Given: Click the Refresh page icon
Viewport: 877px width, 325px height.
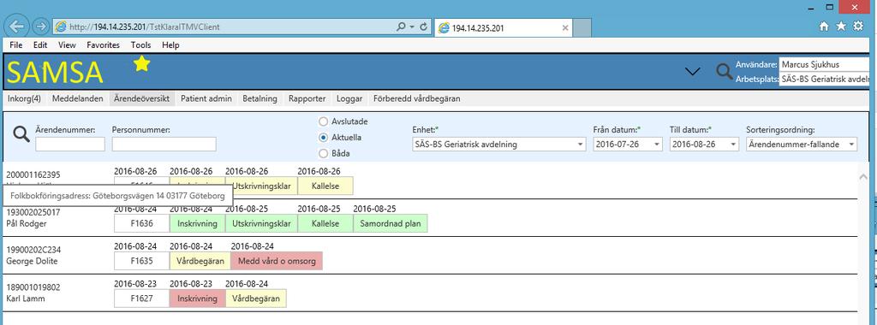Looking at the screenshot, I should [x=424, y=27].
